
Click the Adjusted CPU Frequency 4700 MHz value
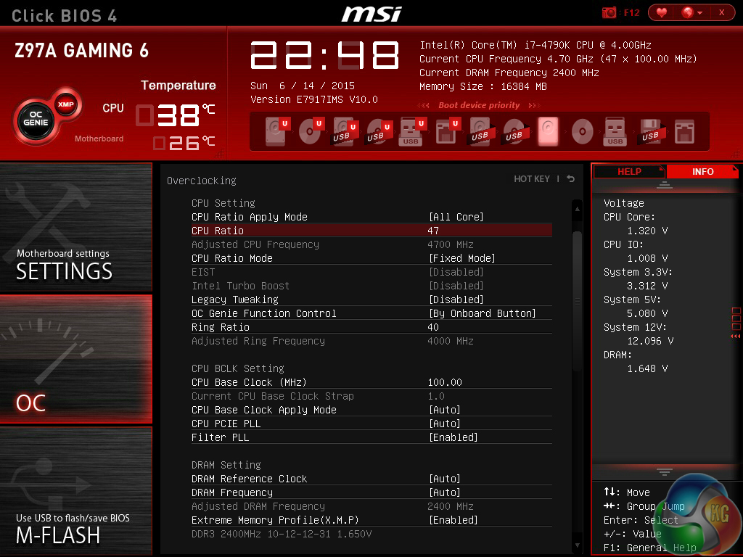[450, 244]
